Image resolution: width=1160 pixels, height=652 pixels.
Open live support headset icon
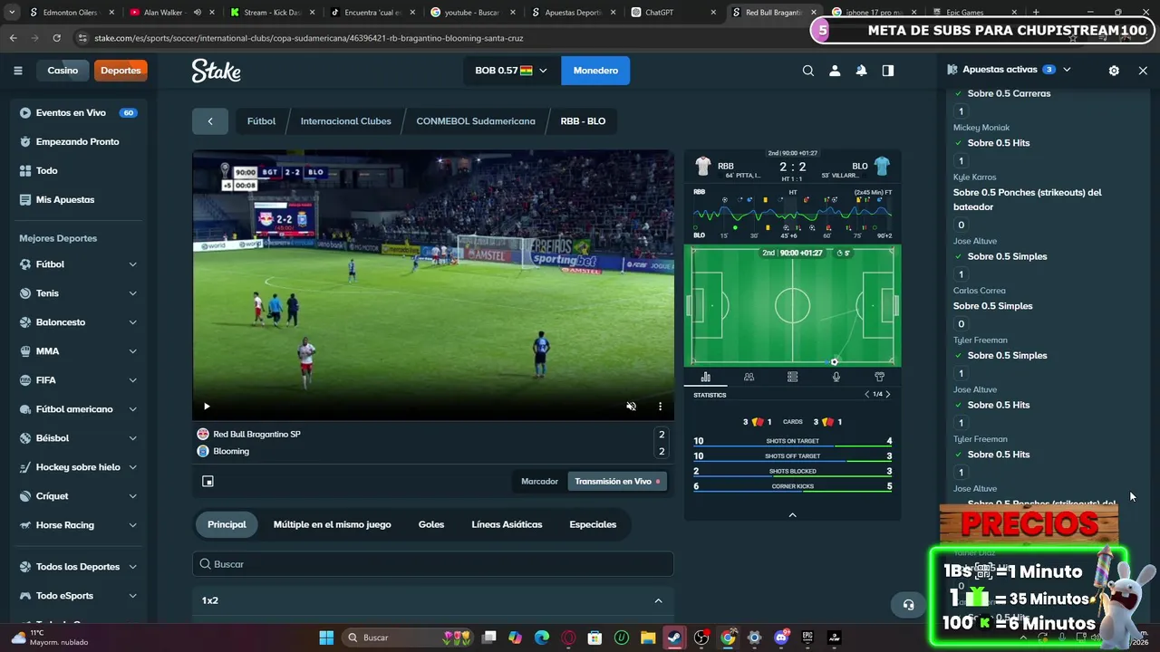click(x=909, y=605)
